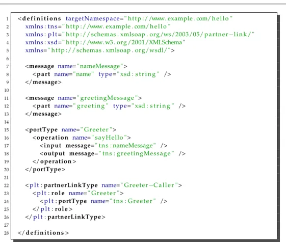Select the opening definitions tag
Screen dimensions: 286x242
pyautogui.click(x=39, y=18)
